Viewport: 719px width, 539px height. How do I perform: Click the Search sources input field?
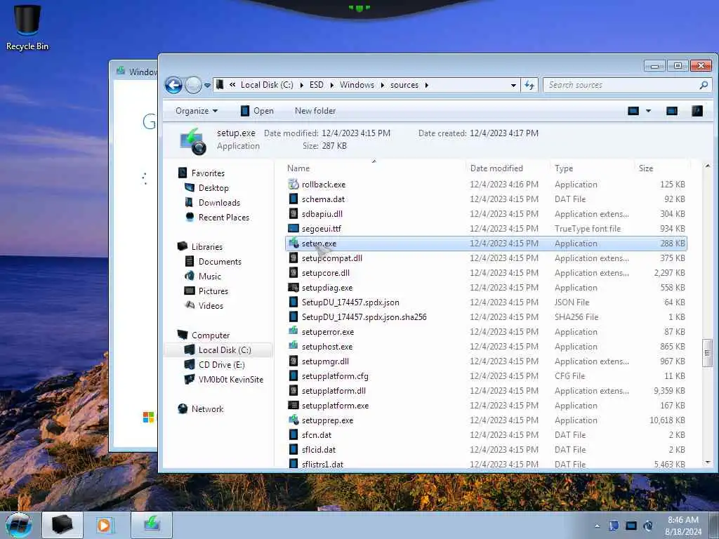[x=619, y=85]
